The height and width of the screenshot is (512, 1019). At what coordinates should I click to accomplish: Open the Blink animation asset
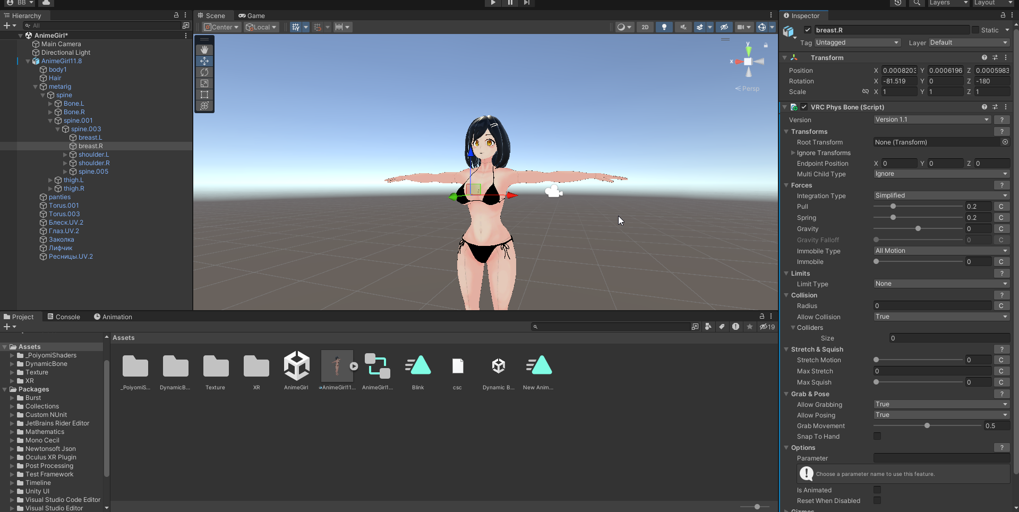pos(418,366)
